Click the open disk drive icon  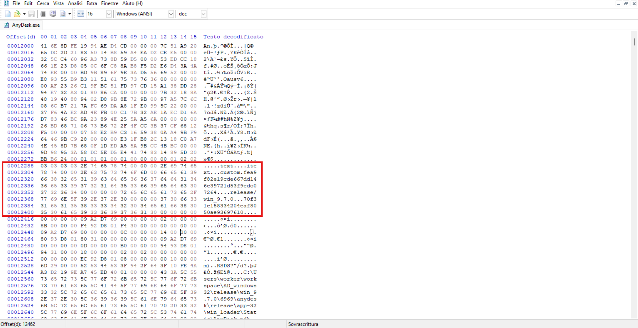(x=53, y=14)
